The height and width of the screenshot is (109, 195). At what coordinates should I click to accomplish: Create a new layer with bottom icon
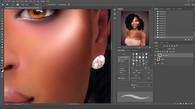pos(189,104)
